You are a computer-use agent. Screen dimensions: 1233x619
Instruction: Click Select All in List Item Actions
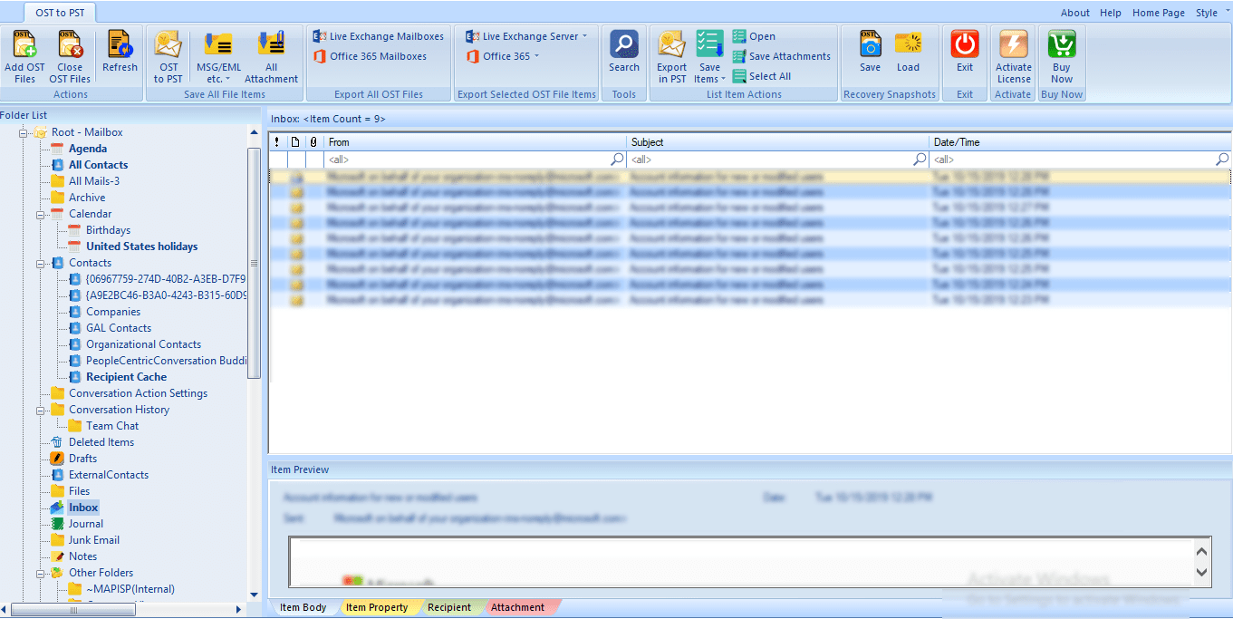point(762,76)
